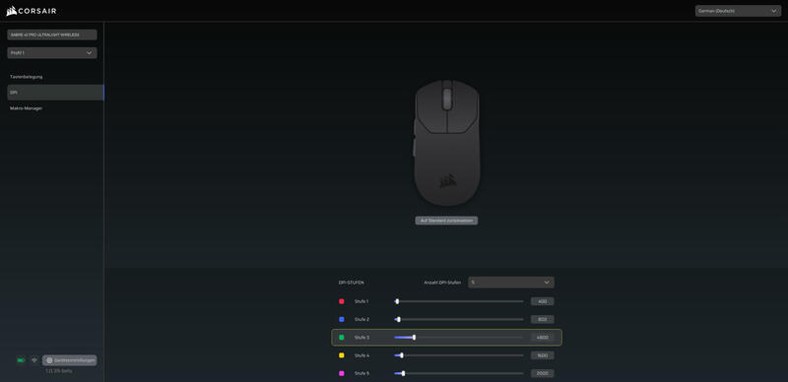Select the Stufe 4 label

[x=361, y=355]
